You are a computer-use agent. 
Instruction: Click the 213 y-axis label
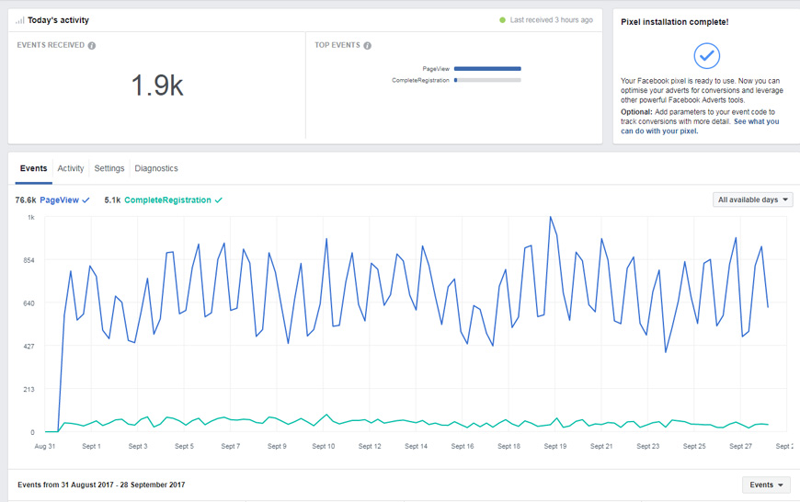29,389
